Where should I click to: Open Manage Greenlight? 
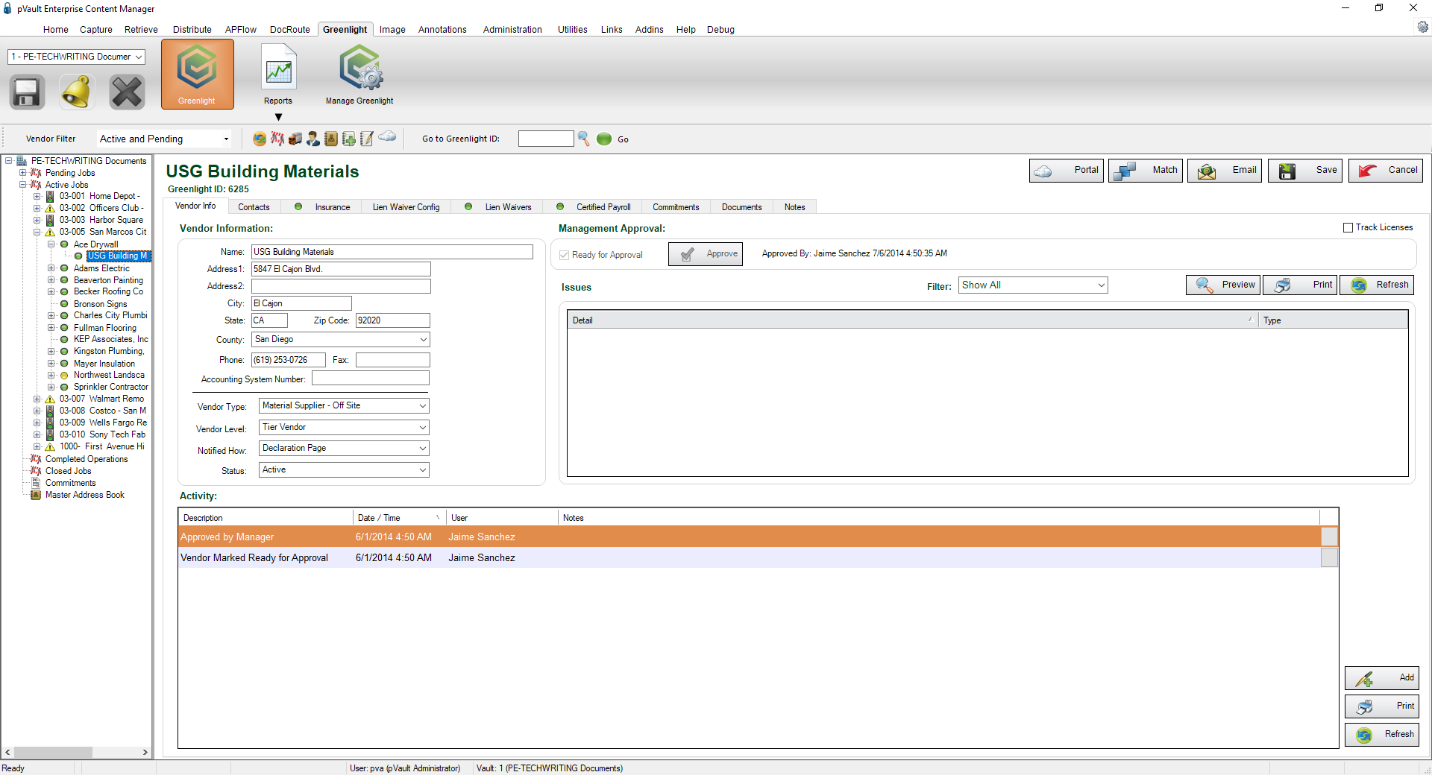click(359, 75)
